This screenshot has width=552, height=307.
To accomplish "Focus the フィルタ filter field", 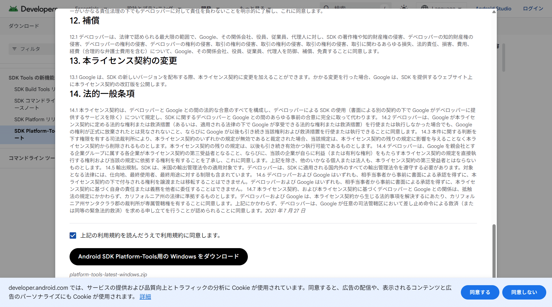I will 32,49.
